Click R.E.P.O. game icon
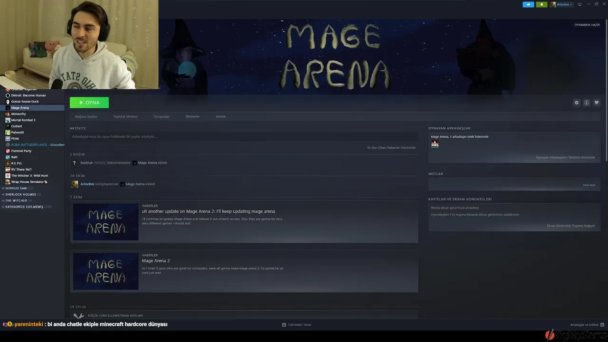The height and width of the screenshot is (342, 608). coord(8,163)
